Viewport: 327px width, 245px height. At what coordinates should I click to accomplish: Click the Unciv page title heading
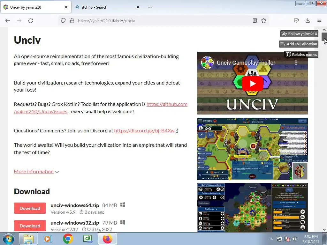coord(27,40)
